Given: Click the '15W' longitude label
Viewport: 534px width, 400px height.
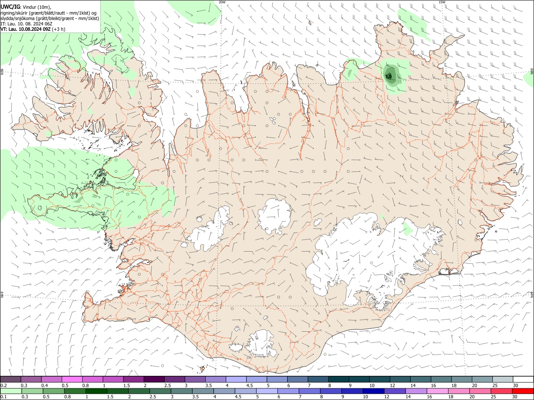Looking at the screenshot, I should (x=442, y=2).
